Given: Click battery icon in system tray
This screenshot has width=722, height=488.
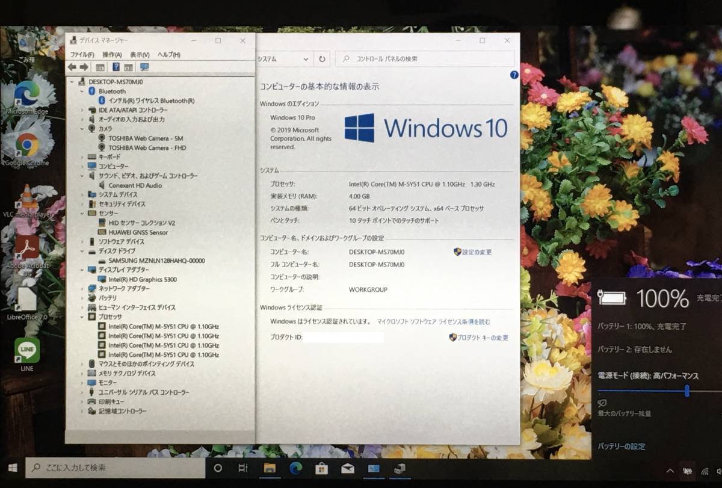Looking at the screenshot, I should click(x=687, y=471).
